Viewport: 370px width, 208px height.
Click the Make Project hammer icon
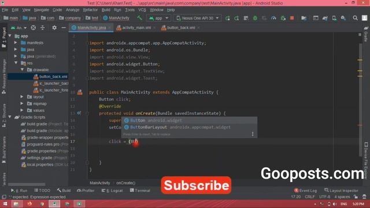click(x=139, y=18)
